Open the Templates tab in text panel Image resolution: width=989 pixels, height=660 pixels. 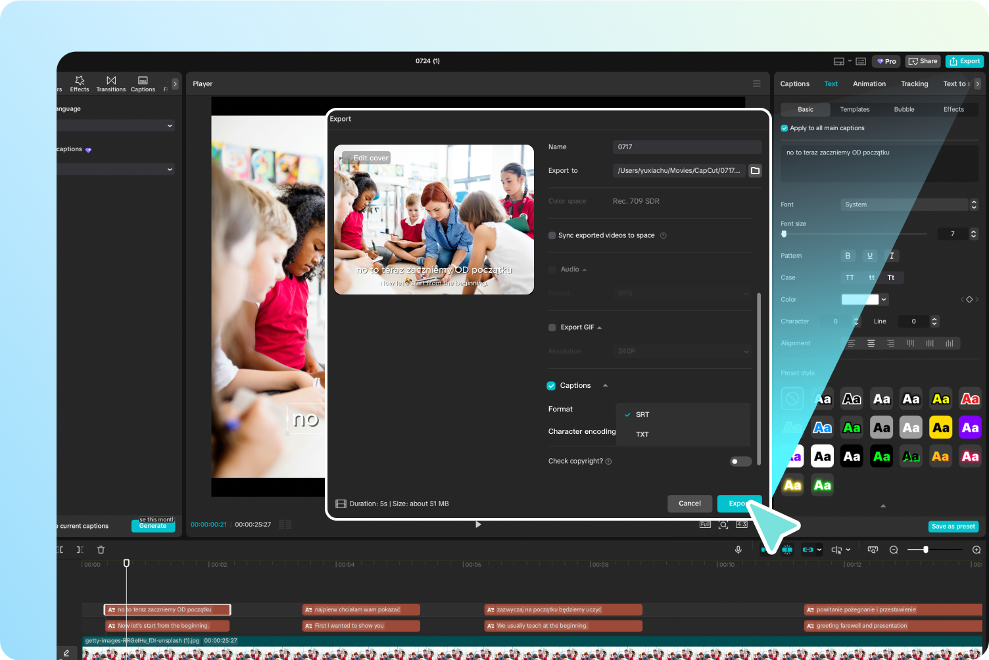click(x=854, y=109)
